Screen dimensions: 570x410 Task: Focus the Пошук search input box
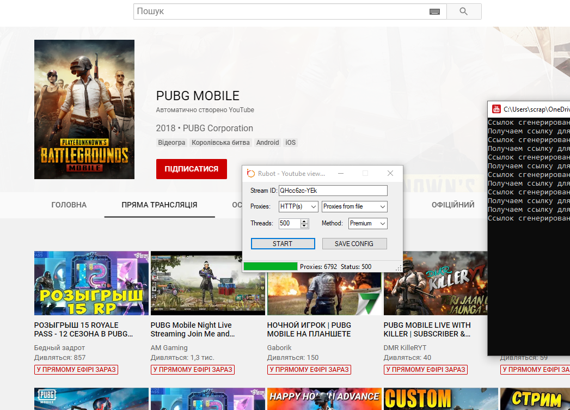pyautogui.click(x=280, y=11)
